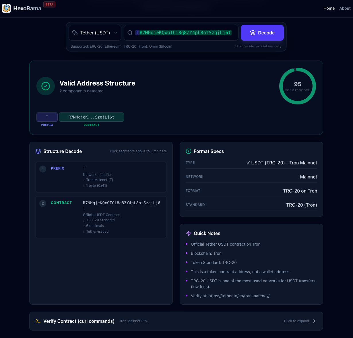Click the 'TRC-20 on Tron' format value
Screen dimensions: 353x338
pos(300,191)
